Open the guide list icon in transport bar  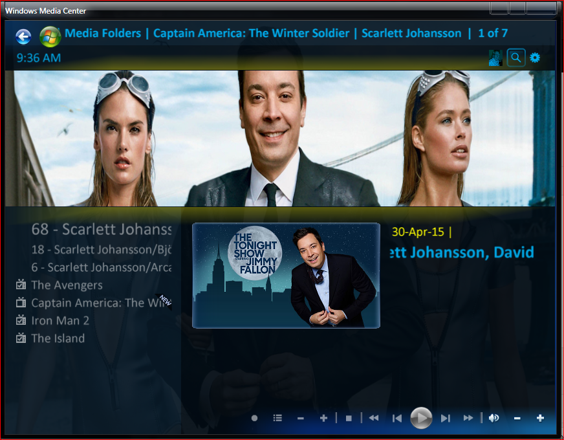(x=277, y=418)
